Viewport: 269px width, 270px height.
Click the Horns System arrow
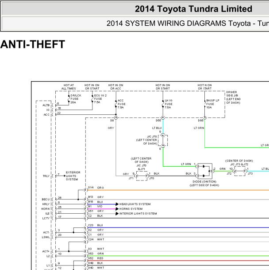point(117,209)
